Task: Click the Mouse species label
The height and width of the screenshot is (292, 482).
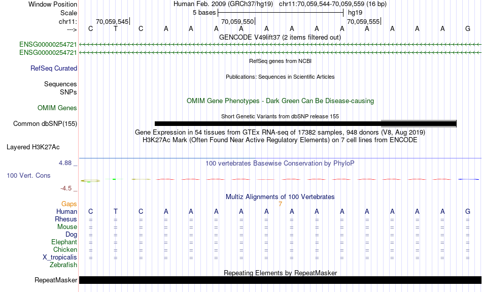Action: tap(67, 227)
